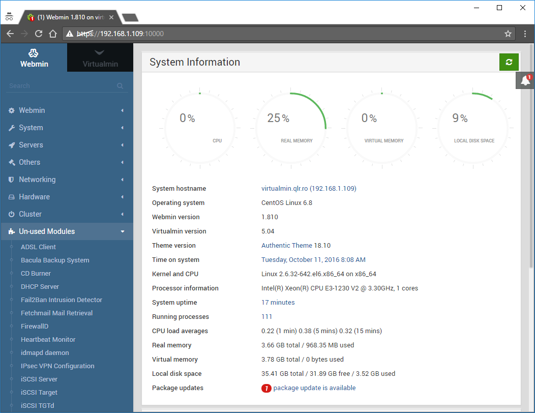
Task: Collapse the Un-used Modules category
Action: click(x=67, y=231)
